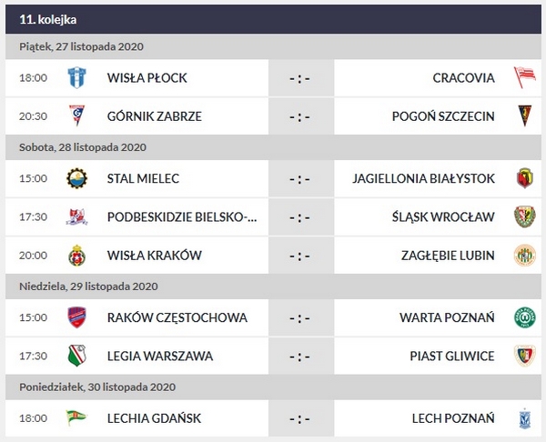Open the Lechia Gdańsk team link
546x442 pixels.
pos(154,418)
